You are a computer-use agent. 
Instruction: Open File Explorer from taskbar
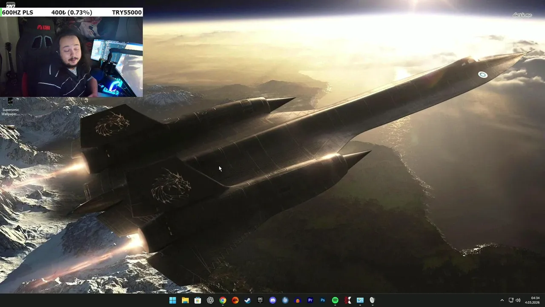[x=185, y=300]
